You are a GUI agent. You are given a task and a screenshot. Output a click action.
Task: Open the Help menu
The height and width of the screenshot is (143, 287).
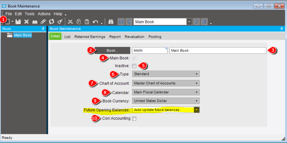(x=58, y=14)
